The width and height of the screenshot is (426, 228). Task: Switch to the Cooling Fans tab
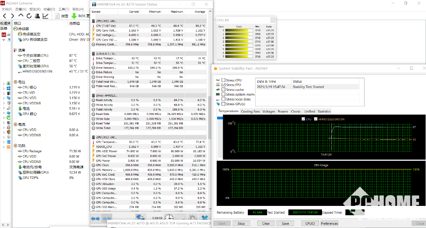(251, 111)
